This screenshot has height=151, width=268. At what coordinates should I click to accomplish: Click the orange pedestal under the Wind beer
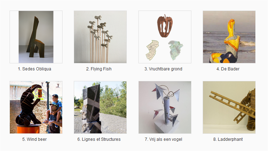click(28, 129)
